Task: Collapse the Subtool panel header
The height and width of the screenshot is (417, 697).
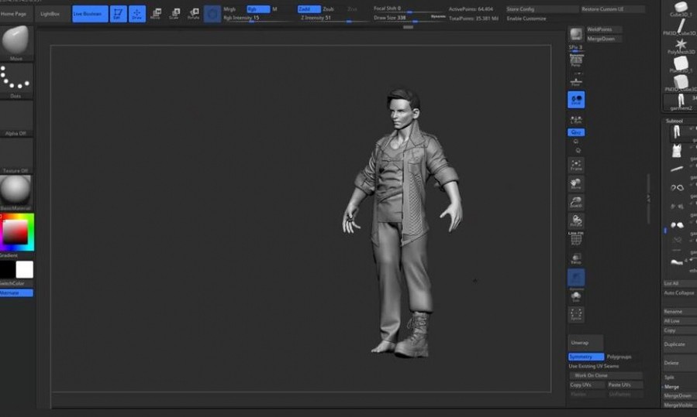Action: [675, 121]
